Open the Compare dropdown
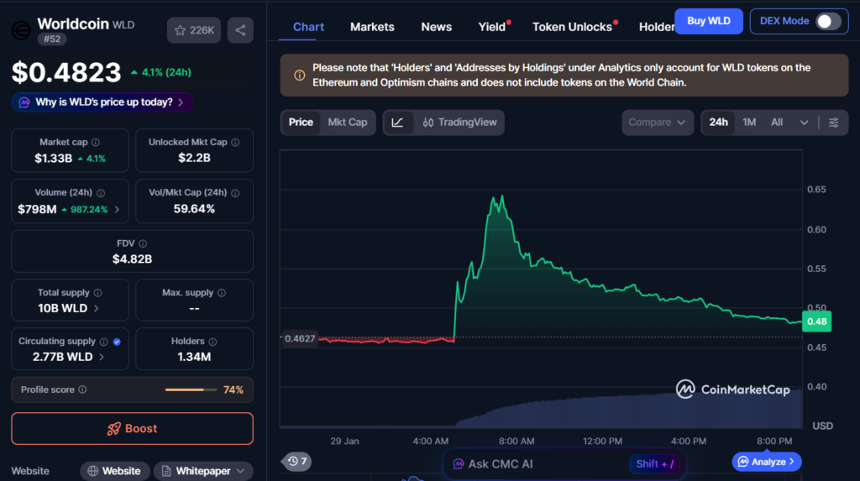The image size is (860, 481). coord(658,123)
